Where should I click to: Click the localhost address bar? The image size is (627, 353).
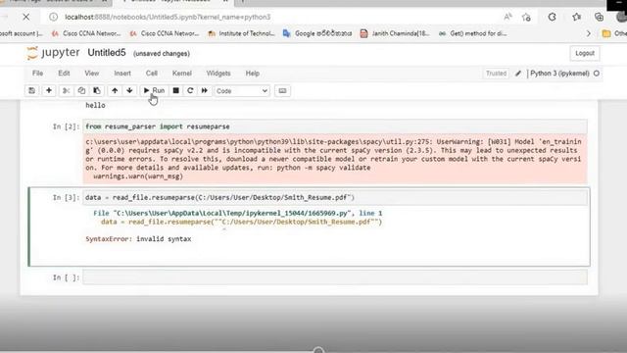[168, 17]
